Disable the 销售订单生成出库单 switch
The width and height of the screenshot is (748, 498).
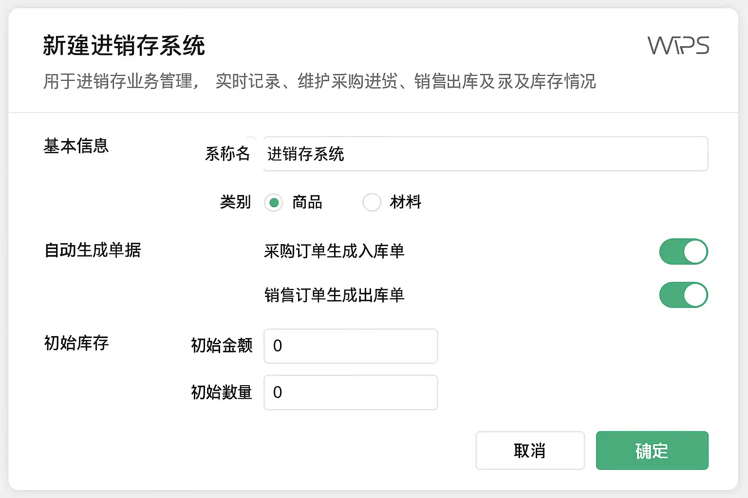pos(683,295)
